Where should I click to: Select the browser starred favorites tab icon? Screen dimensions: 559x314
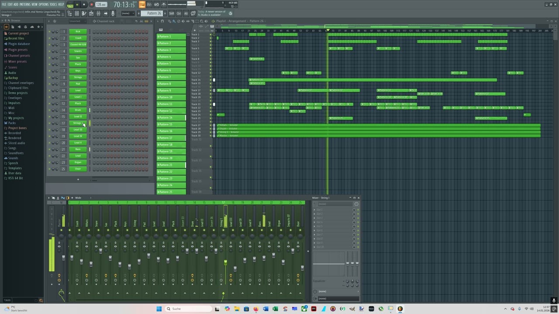click(x=38, y=27)
